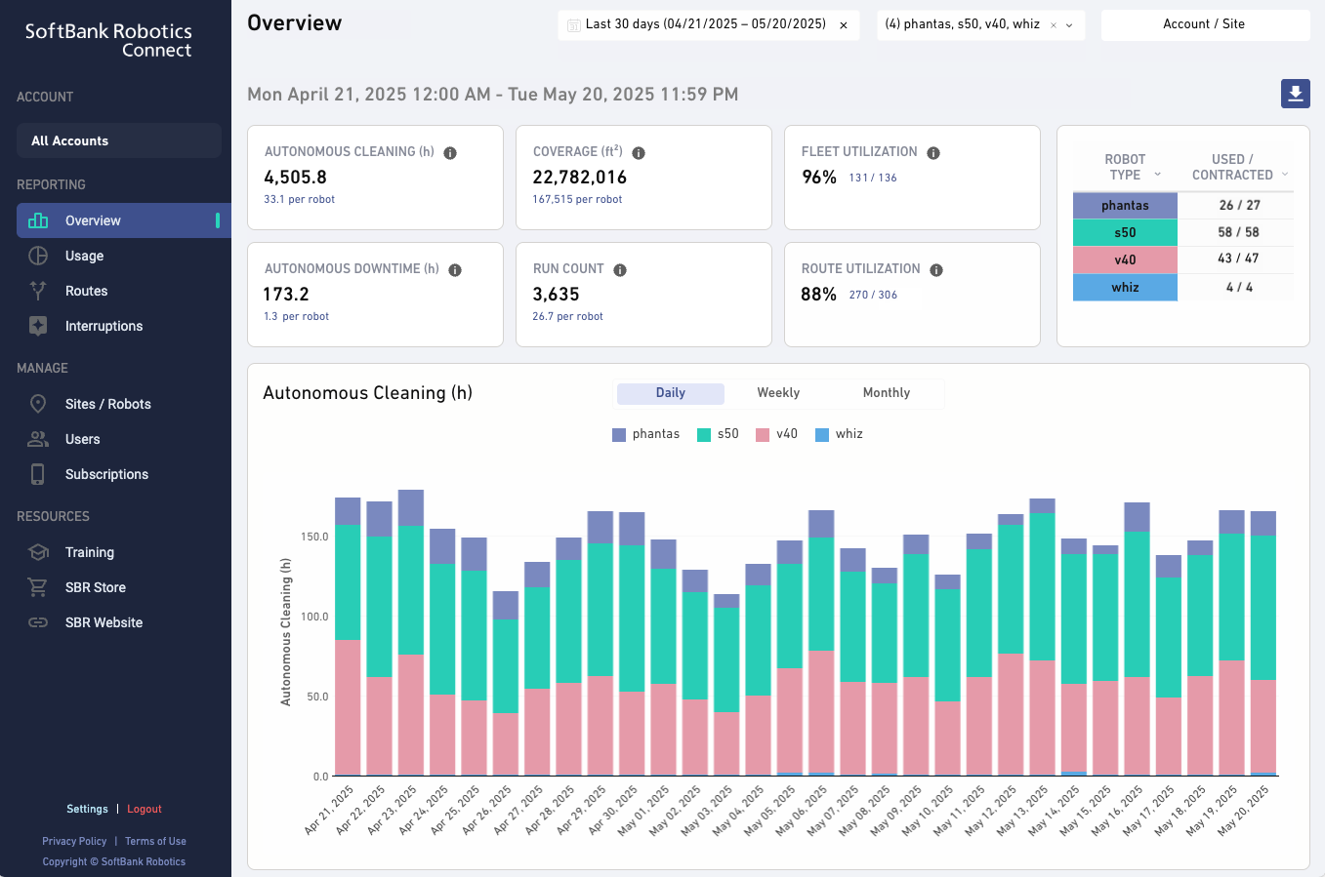Click the Logout link
Image resolution: width=1325 pixels, height=877 pixels.
click(x=144, y=808)
